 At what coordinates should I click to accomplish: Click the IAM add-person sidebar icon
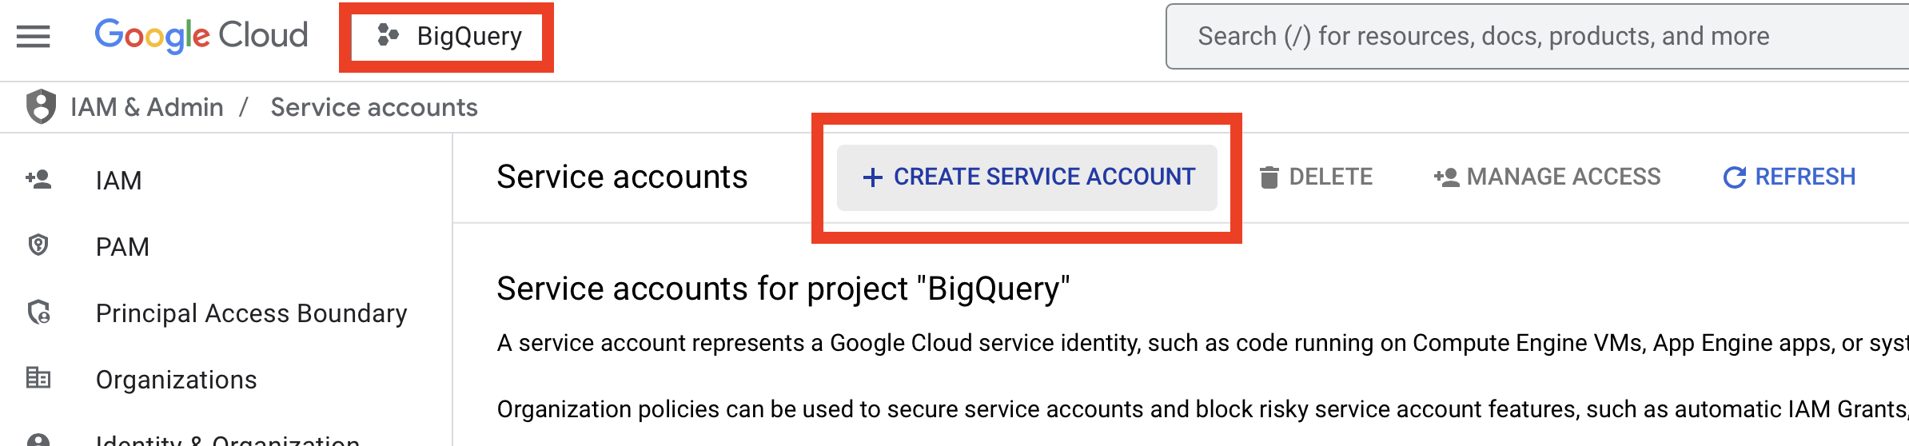pos(38,179)
